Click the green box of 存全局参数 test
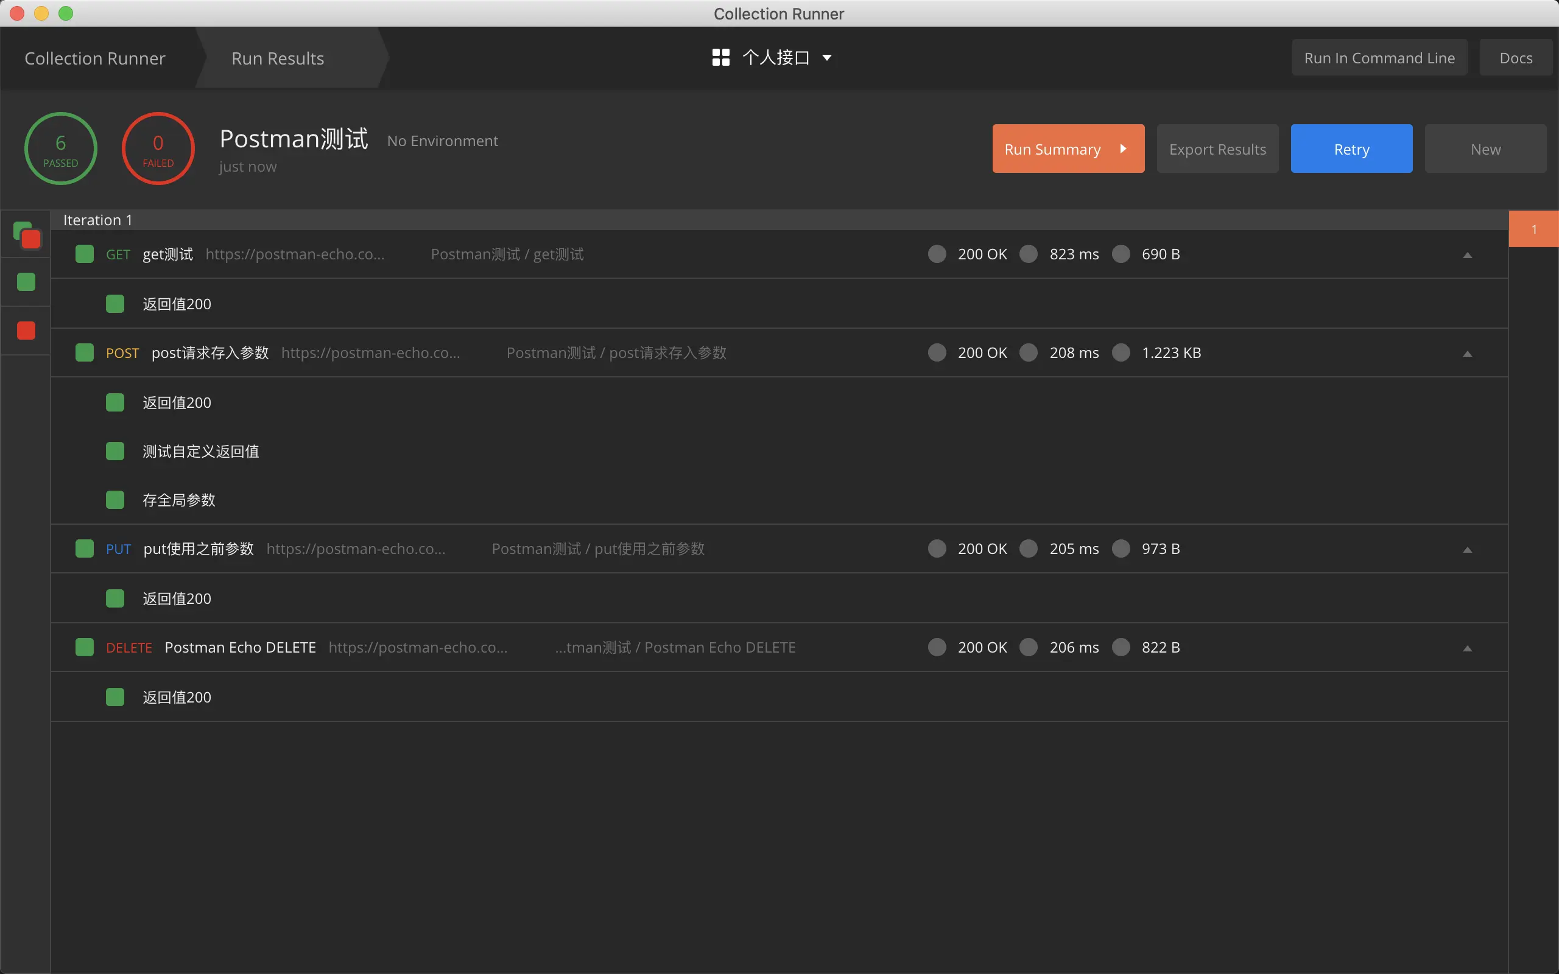The width and height of the screenshot is (1559, 974). click(x=114, y=500)
